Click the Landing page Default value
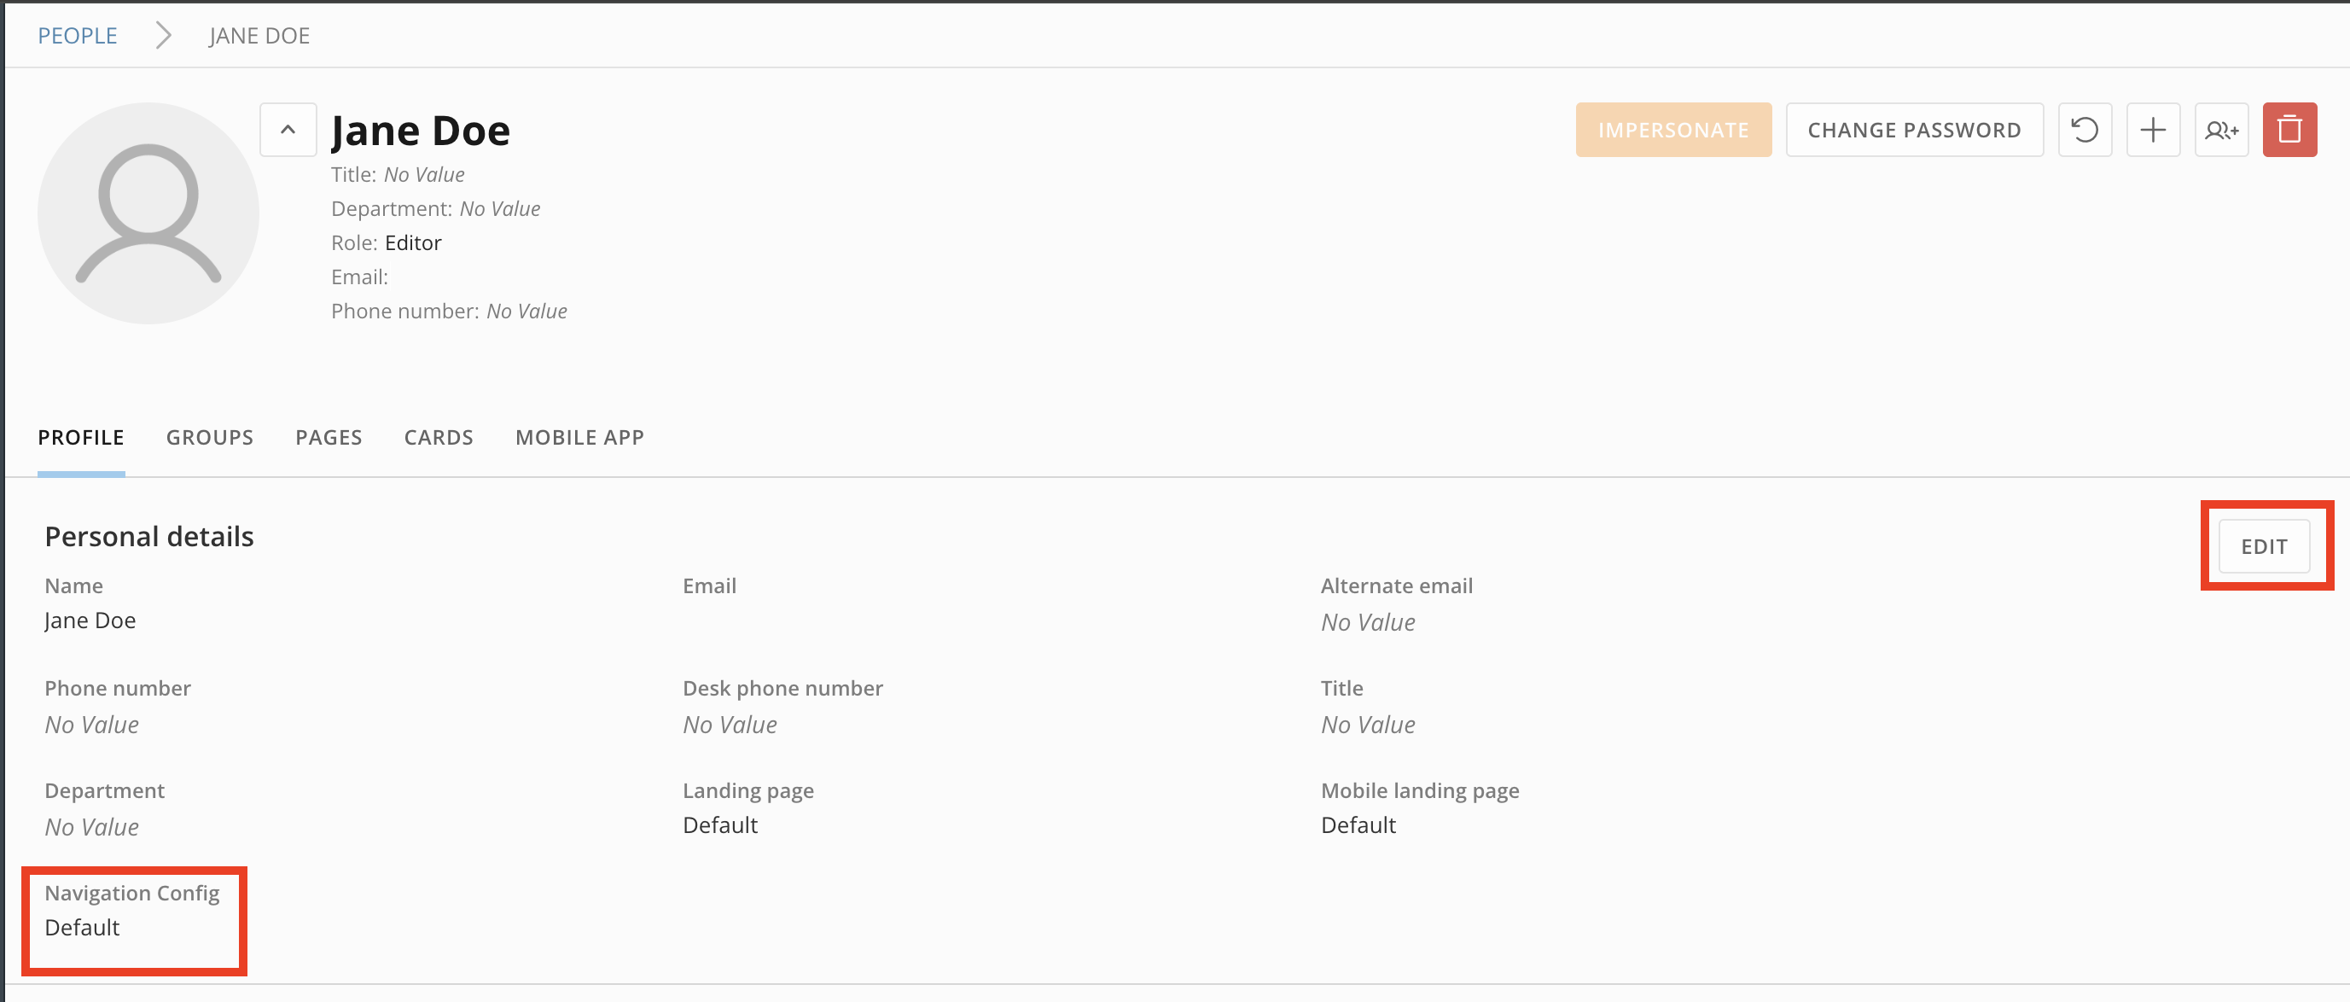The image size is (2350, 1002). (720, 825)
